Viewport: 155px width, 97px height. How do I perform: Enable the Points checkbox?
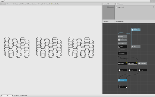point(21,4)
